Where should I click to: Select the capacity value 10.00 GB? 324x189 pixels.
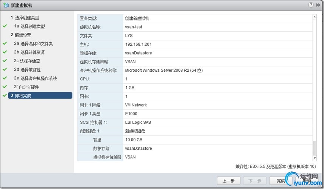point(134,140)
